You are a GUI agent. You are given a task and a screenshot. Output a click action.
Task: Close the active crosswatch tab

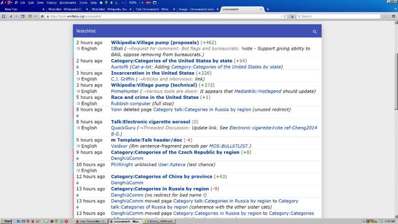click(261, 9)
